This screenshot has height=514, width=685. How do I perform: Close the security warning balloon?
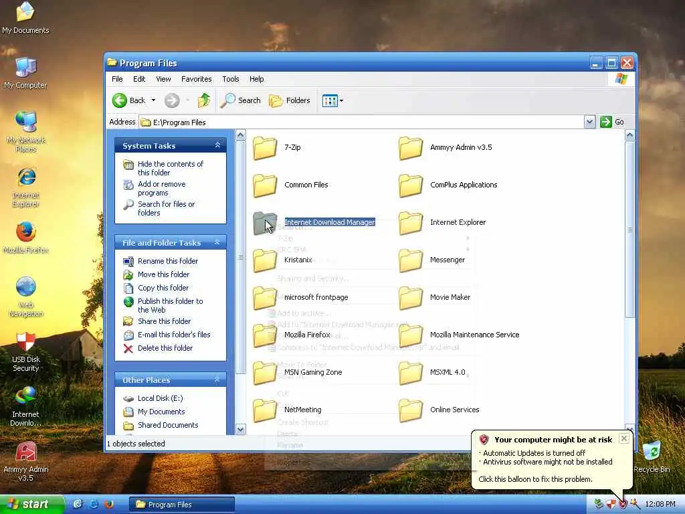(x=624, y=438)
